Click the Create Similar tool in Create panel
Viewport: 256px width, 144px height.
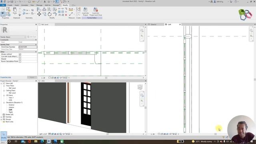point(78,10)
